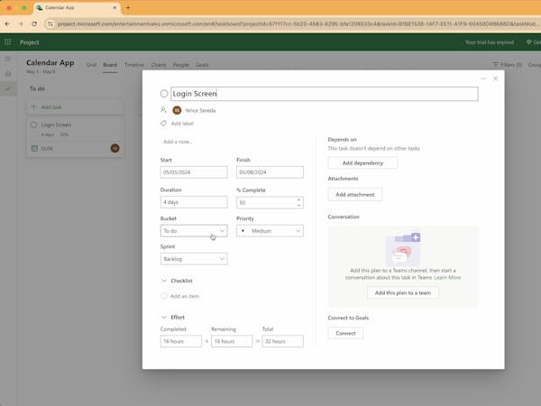541x406 pixels.
Task: Click the Add an item circle
Action: tap(164, 296)
